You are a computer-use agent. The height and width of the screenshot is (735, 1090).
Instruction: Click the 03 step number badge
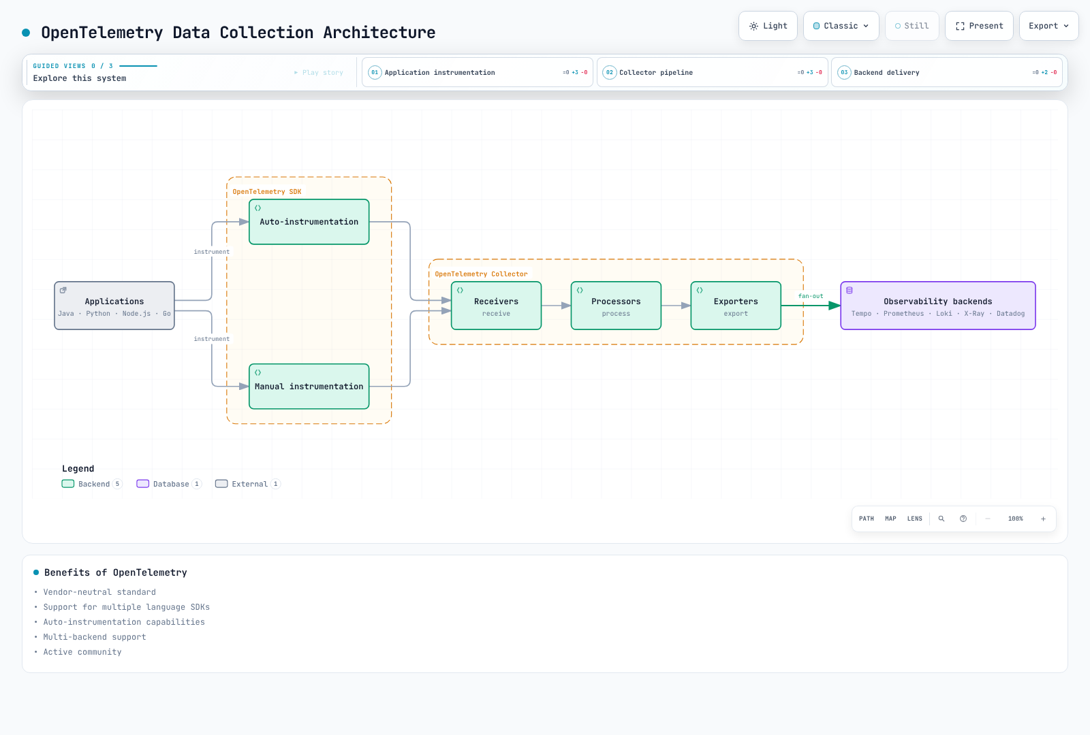click(x=844, y=72)
